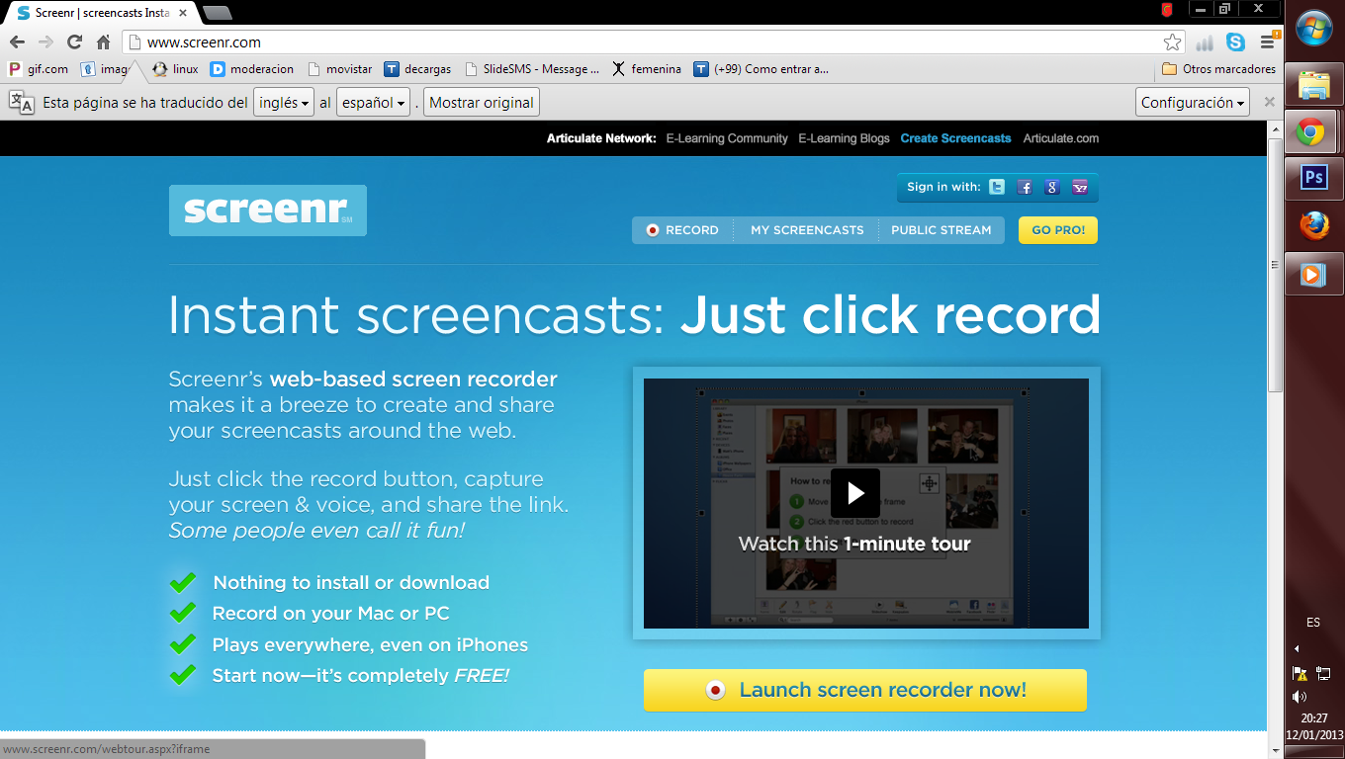The width and height of the screenshot is (1345, 759).
Task: Open MY SCREENCASTS menu item
Action: point(807,230)
